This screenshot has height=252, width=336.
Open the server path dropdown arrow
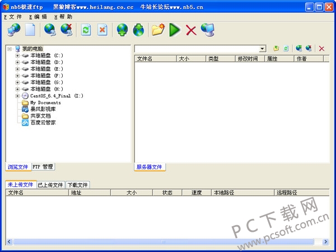coord(262,49)
